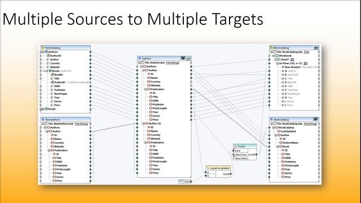Select Price element in BookCatalog.xml target

point(288,176)
